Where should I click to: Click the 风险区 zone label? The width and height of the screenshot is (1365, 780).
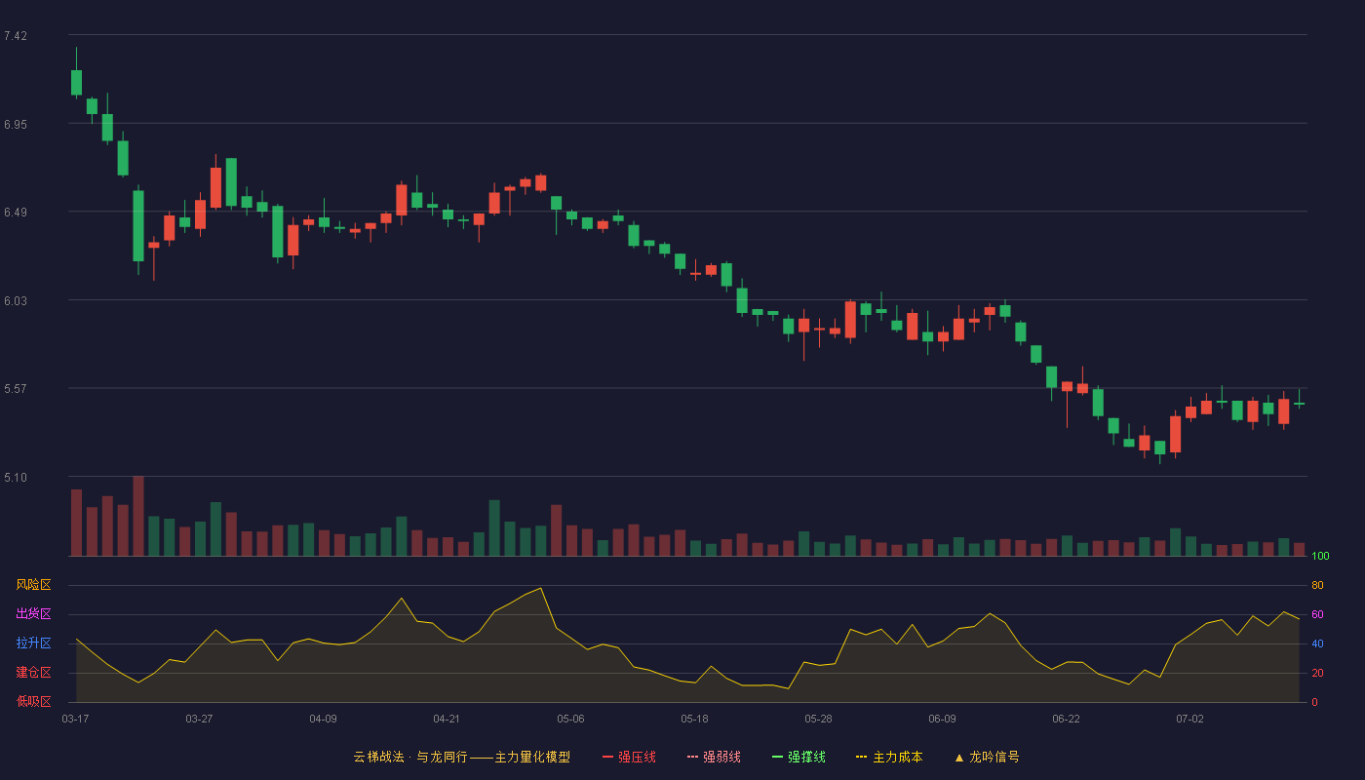point(33,585)
